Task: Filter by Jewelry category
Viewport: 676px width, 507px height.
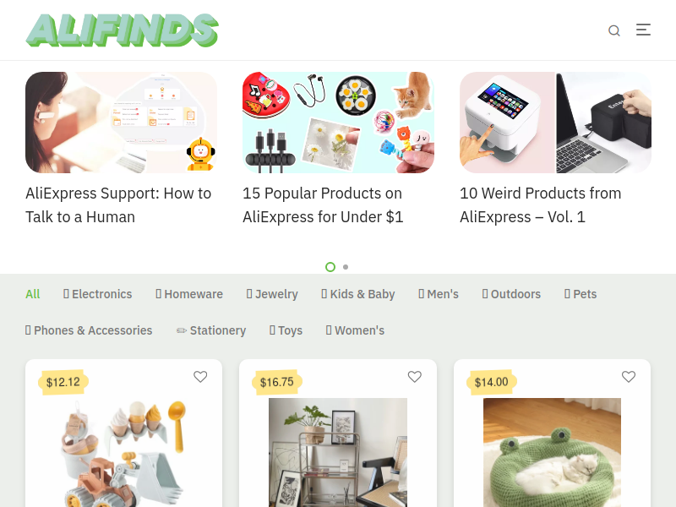Action: pos(272,294)
